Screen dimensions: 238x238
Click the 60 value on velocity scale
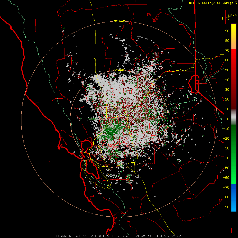click(227, 60)
